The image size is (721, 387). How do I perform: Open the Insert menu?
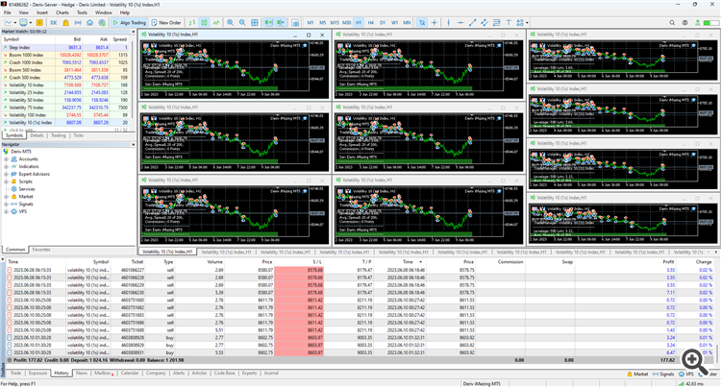click(42, 12)
